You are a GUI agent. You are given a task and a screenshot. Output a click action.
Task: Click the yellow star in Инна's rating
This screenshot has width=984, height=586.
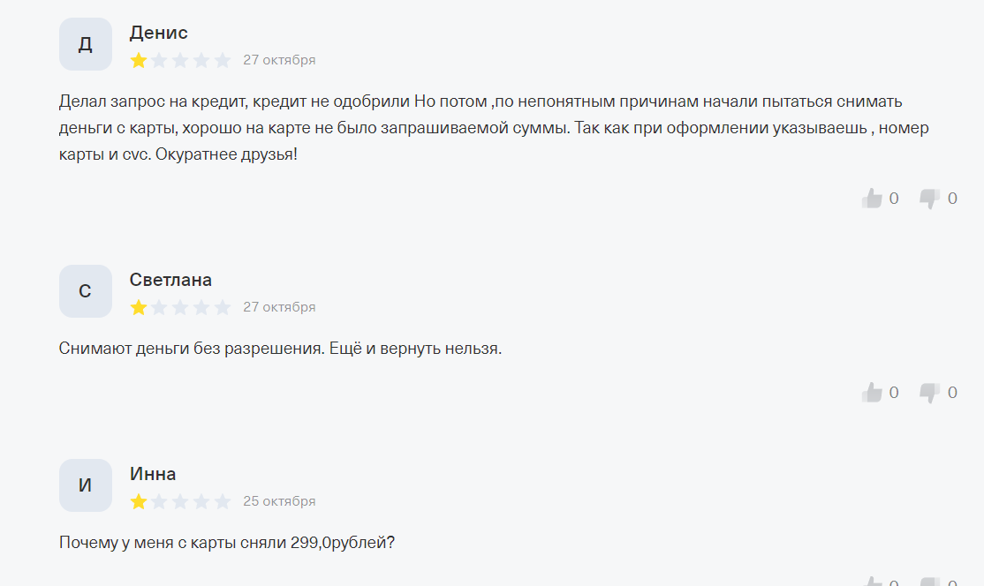point(139,501)
